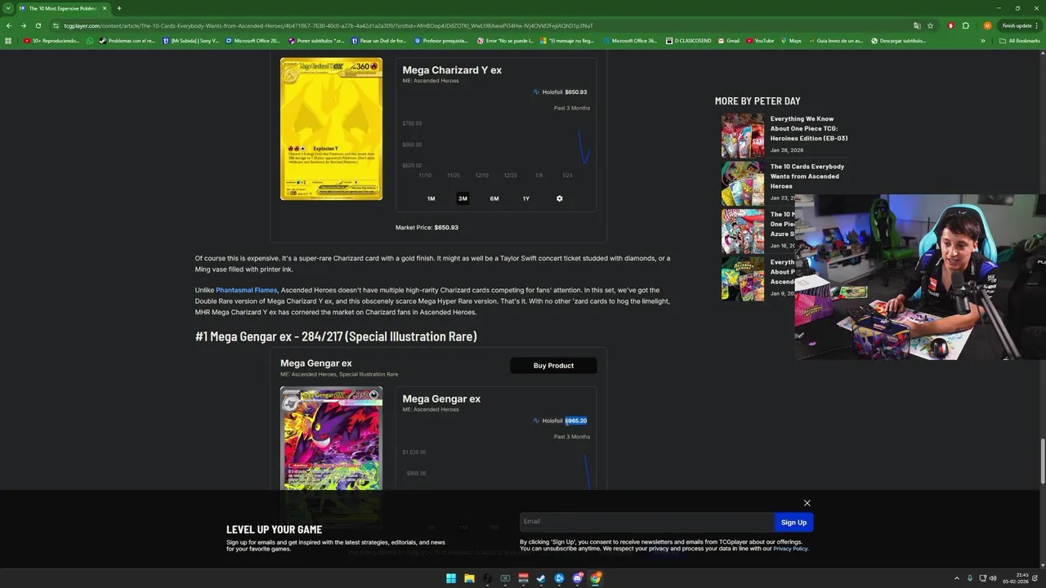1046x588 pixels.
Task: Toggle Holofoil legend on Charizard chart
Action: tap(559, 92)
